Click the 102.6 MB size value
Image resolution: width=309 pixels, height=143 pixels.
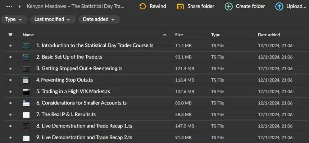click(x=185, y=92)
